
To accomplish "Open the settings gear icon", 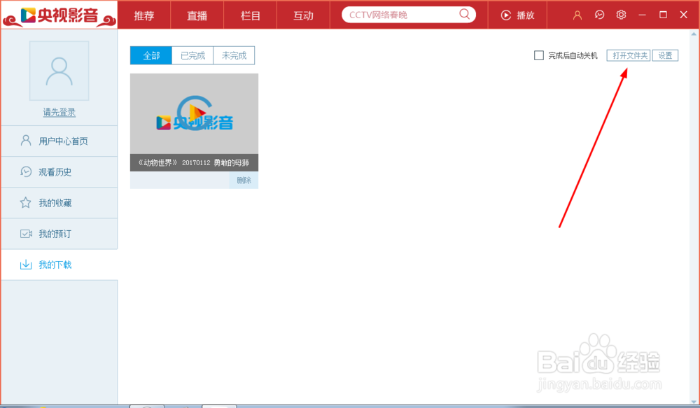I will point(621,15).
